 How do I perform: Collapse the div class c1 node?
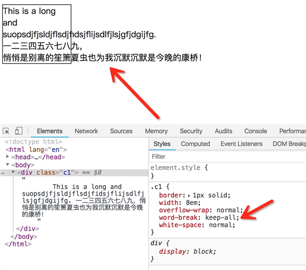point(13,172)
